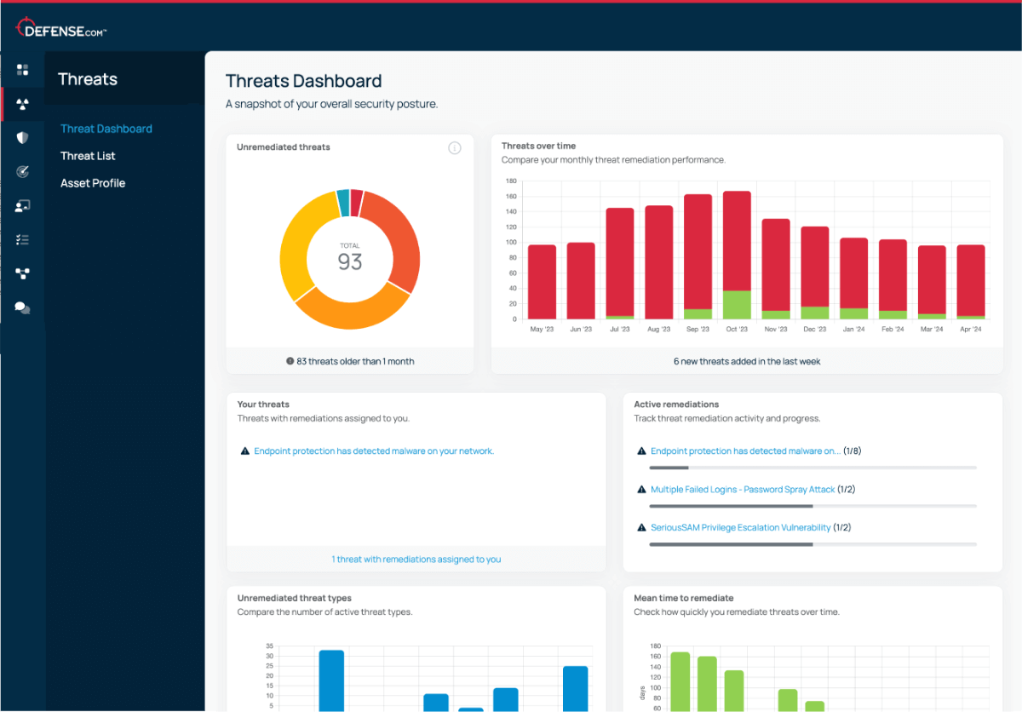
Task: Click the Threats Dashboard heading
Action: [303, 81]
